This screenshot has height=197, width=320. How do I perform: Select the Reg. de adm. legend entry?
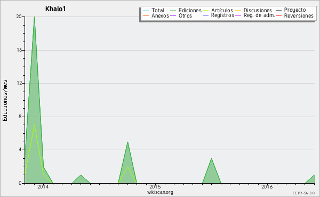point(259,15)
